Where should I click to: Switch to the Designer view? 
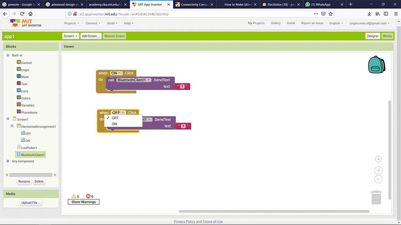click(x=373, y=36)
